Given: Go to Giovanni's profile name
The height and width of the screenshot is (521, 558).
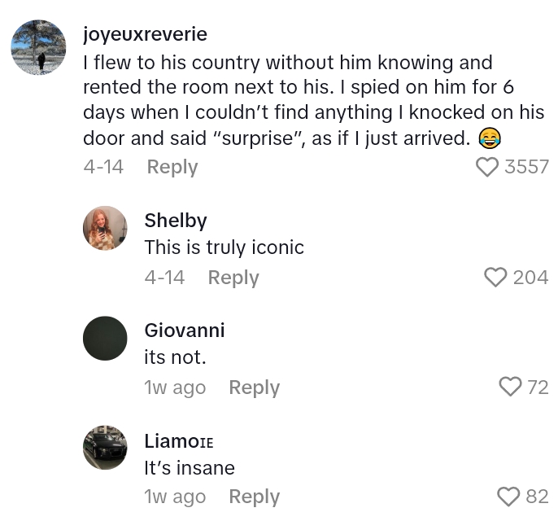Looking at the screenshot, I should [185, 330].
